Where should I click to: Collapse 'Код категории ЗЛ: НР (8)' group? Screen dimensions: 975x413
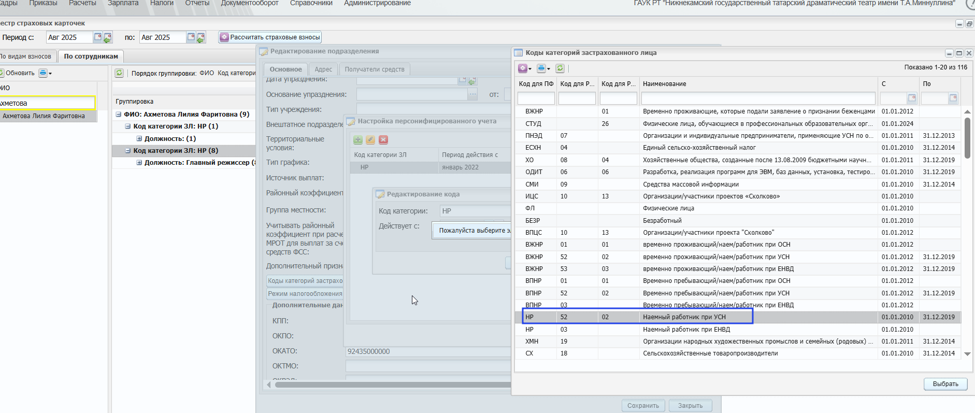click(x=128, y=151)
